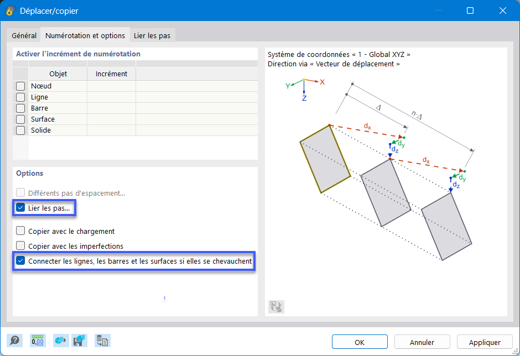The height and width of the screenshot is (356, 520).
Task: Open the Lier les pas tab
Action: pyautogui.click(x=152, y=35)
